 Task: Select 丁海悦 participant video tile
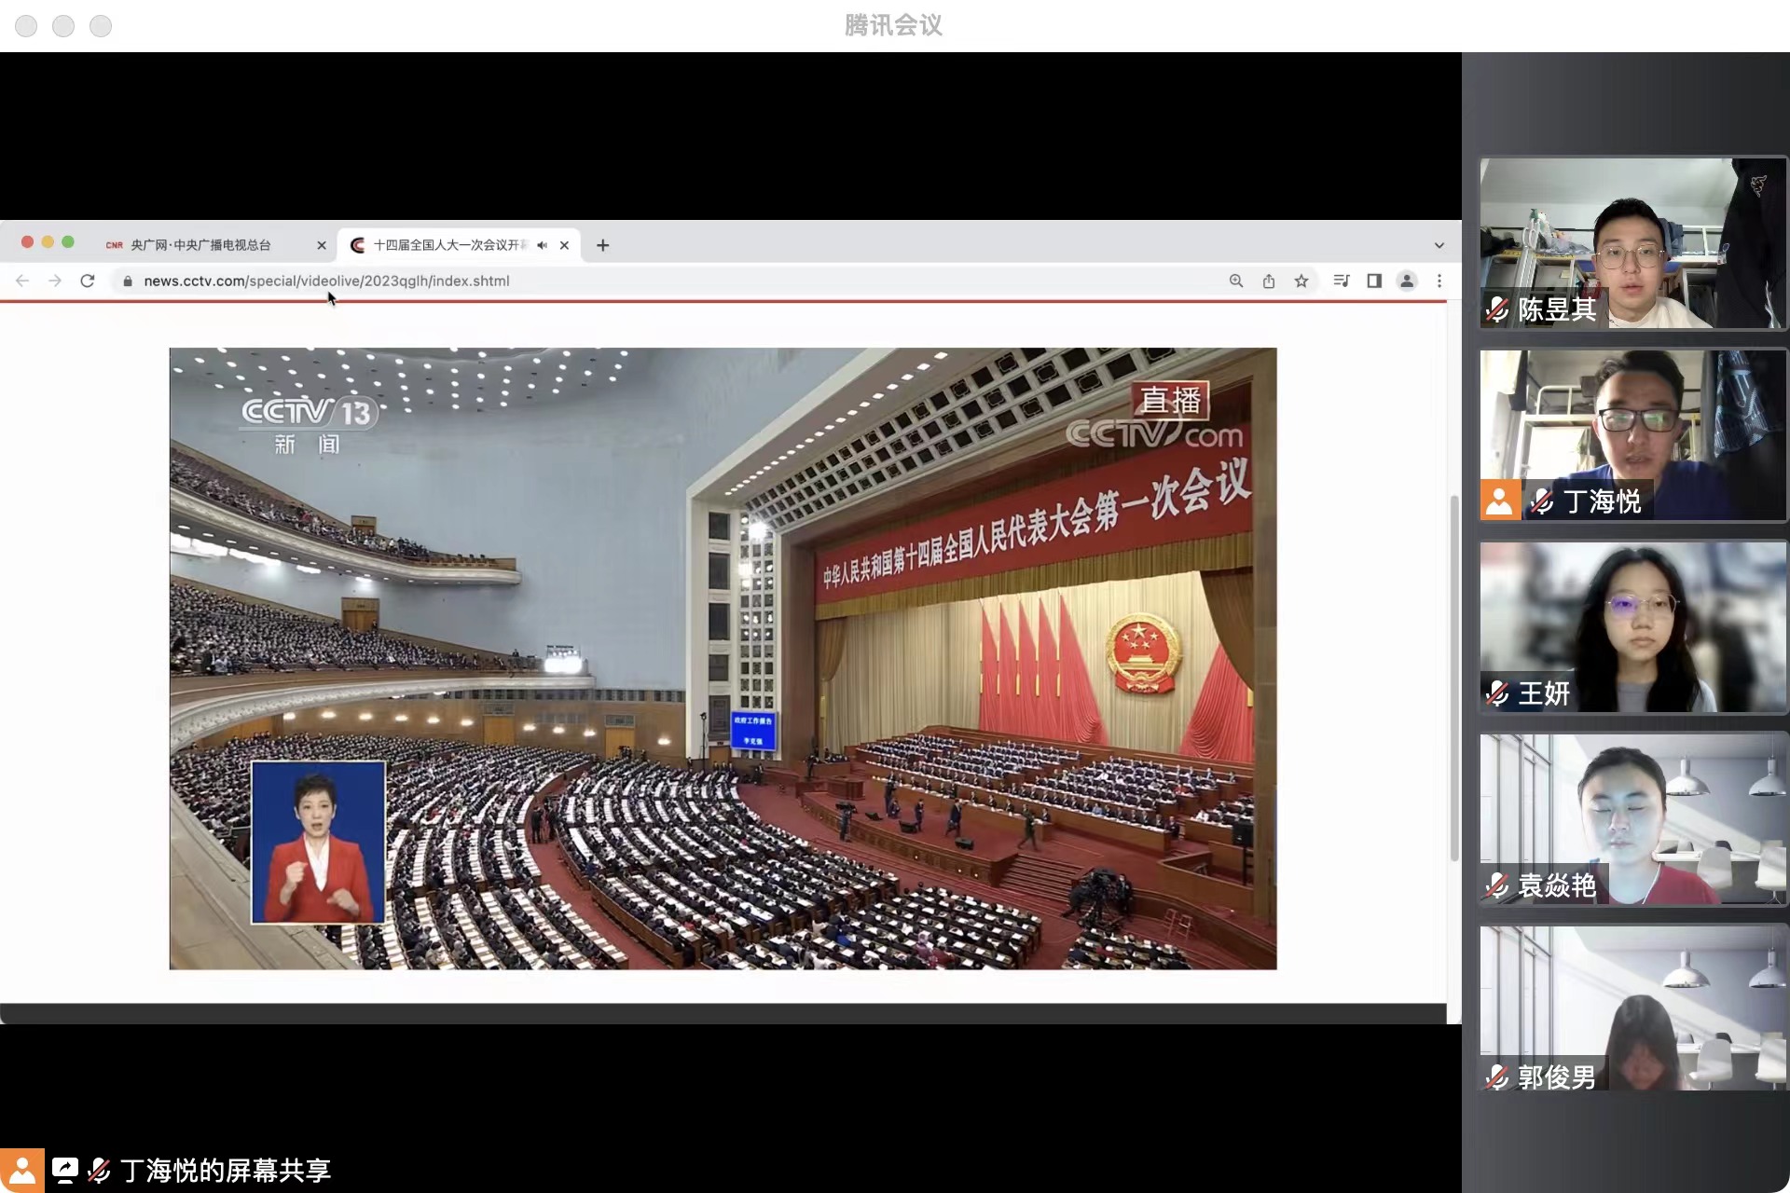click(1632, 435)
